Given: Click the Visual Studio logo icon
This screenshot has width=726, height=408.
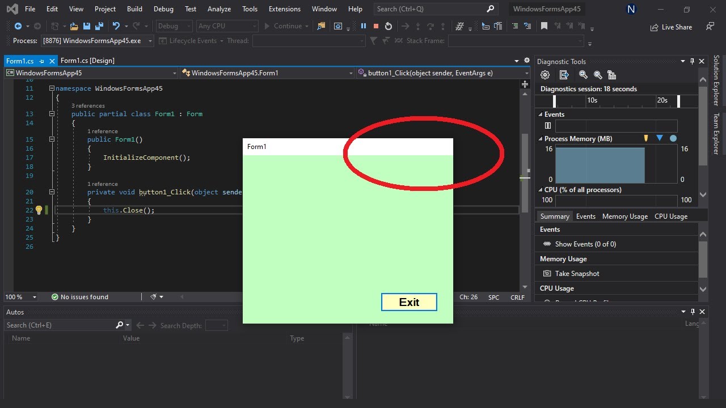Looking at the screenshot, I should click(x=11, y=8).
